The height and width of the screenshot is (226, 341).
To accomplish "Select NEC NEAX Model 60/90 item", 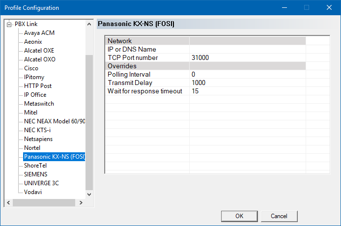I will pos(55,121).
